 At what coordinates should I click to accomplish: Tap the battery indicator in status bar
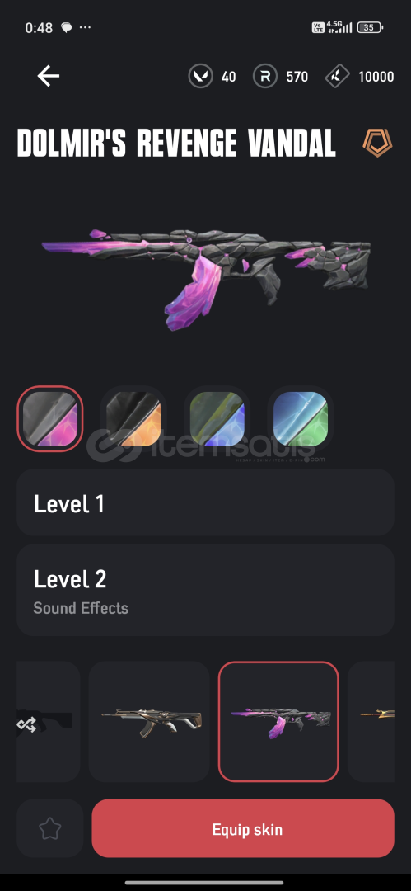(370, 27)
